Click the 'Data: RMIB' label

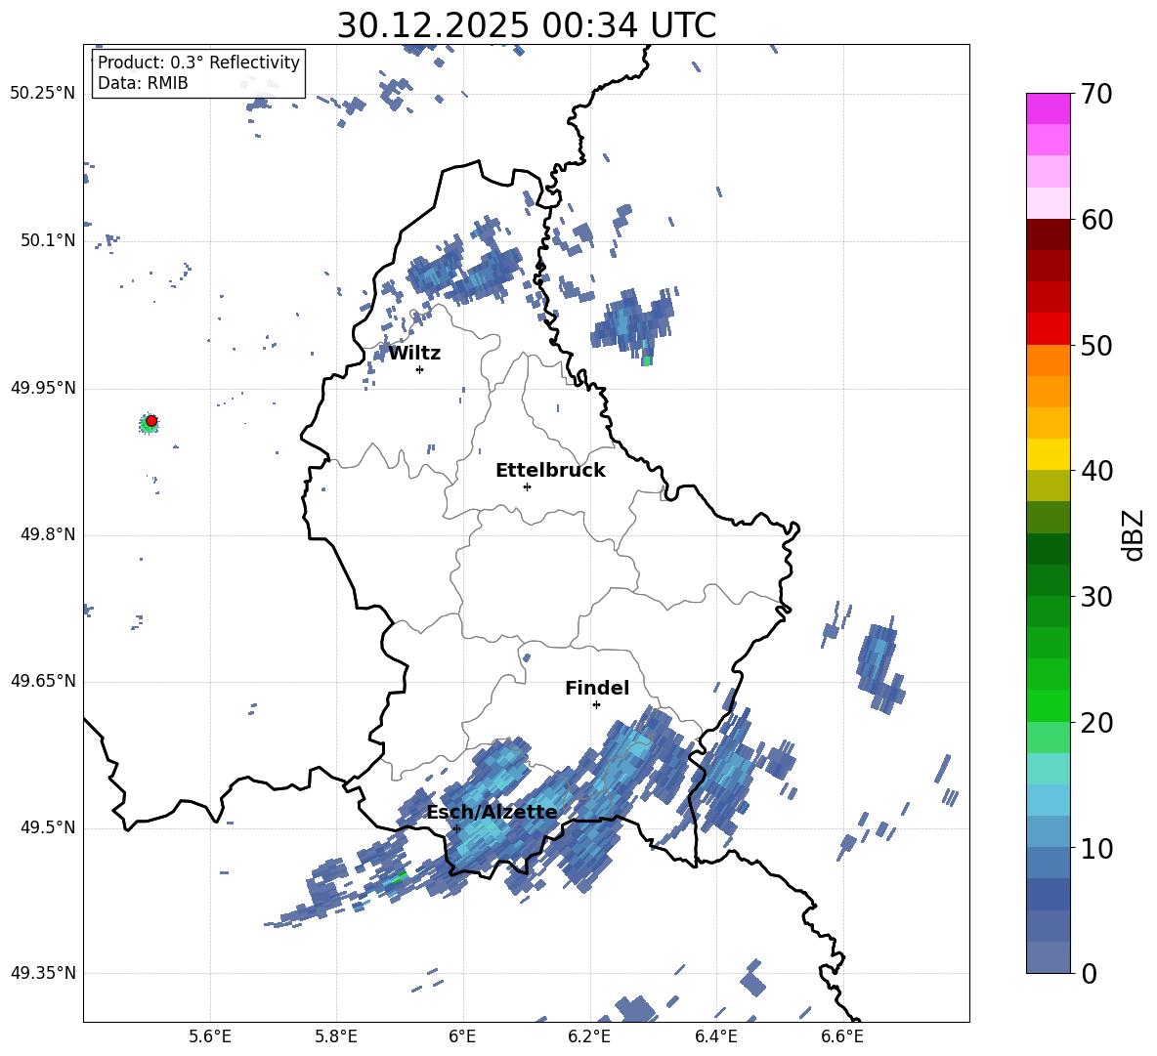coord(143,83)
